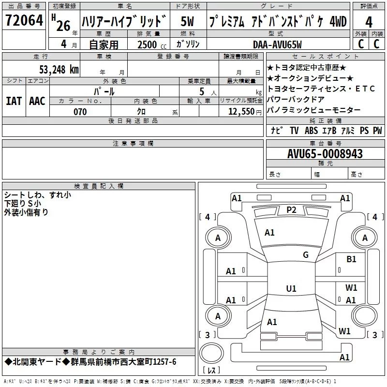Click sales point トヨタ認定中古車歴

(x=307, y=68)
